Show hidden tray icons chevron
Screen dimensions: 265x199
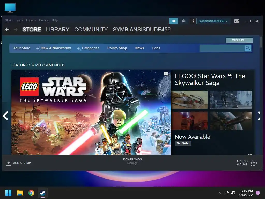(219, 193)
